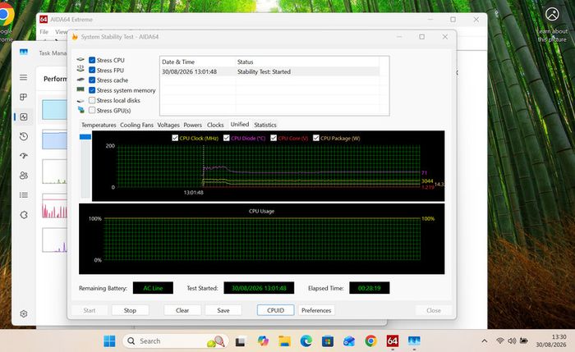Open the CPUID panel button
575x352 pixels.
click(x=275, y=310)
